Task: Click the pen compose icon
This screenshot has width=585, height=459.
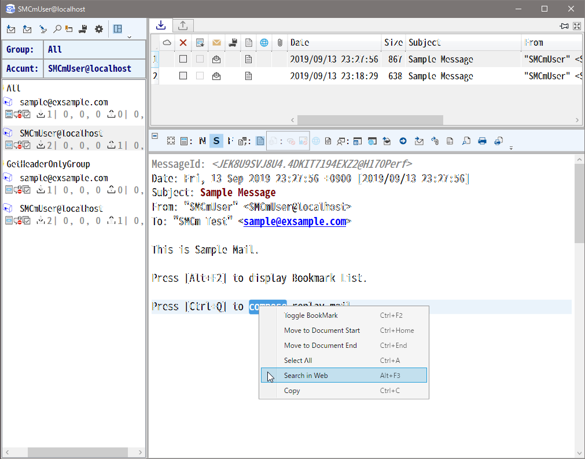Action: 43,29
